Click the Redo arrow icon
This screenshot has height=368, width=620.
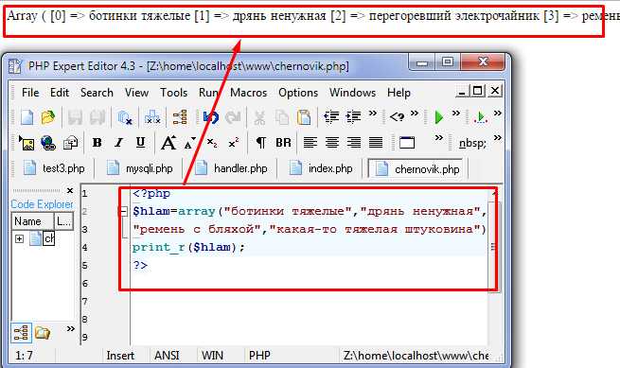click(233, 117)
